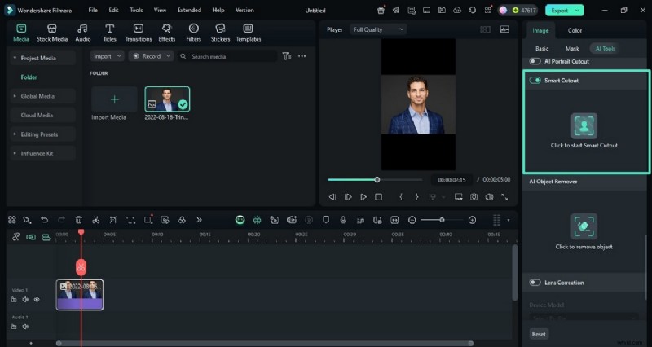Open player volume control
Image resolution: width=652 pixels, height=347 pixels.
[x=489, y=197]
